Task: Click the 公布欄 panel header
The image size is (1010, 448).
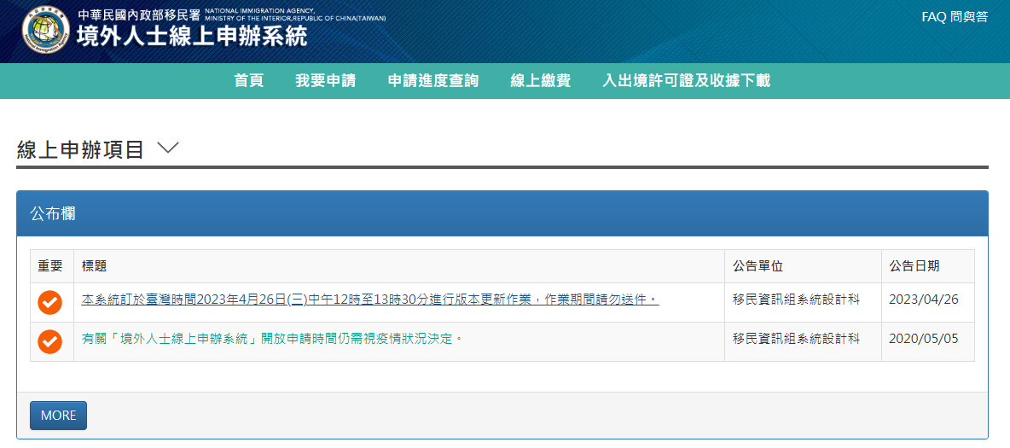Action: (x=53, y=213)
